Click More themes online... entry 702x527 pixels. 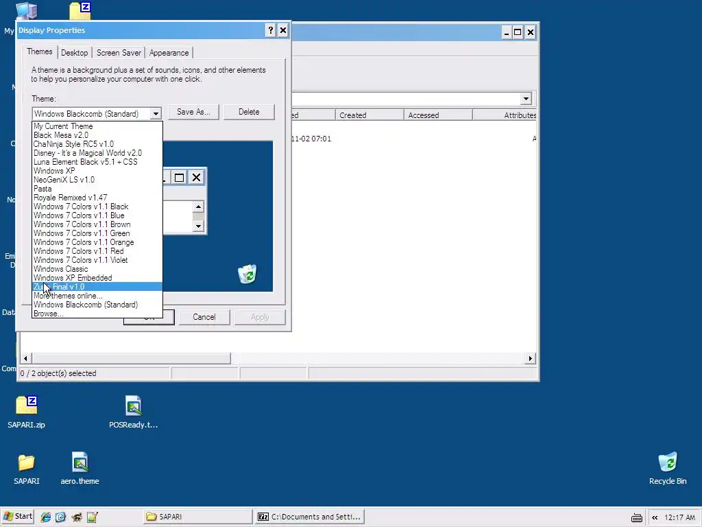point(97,296)
